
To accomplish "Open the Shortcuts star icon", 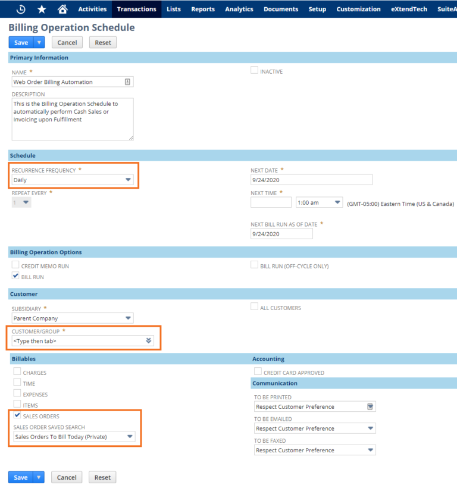I will 43,8.
